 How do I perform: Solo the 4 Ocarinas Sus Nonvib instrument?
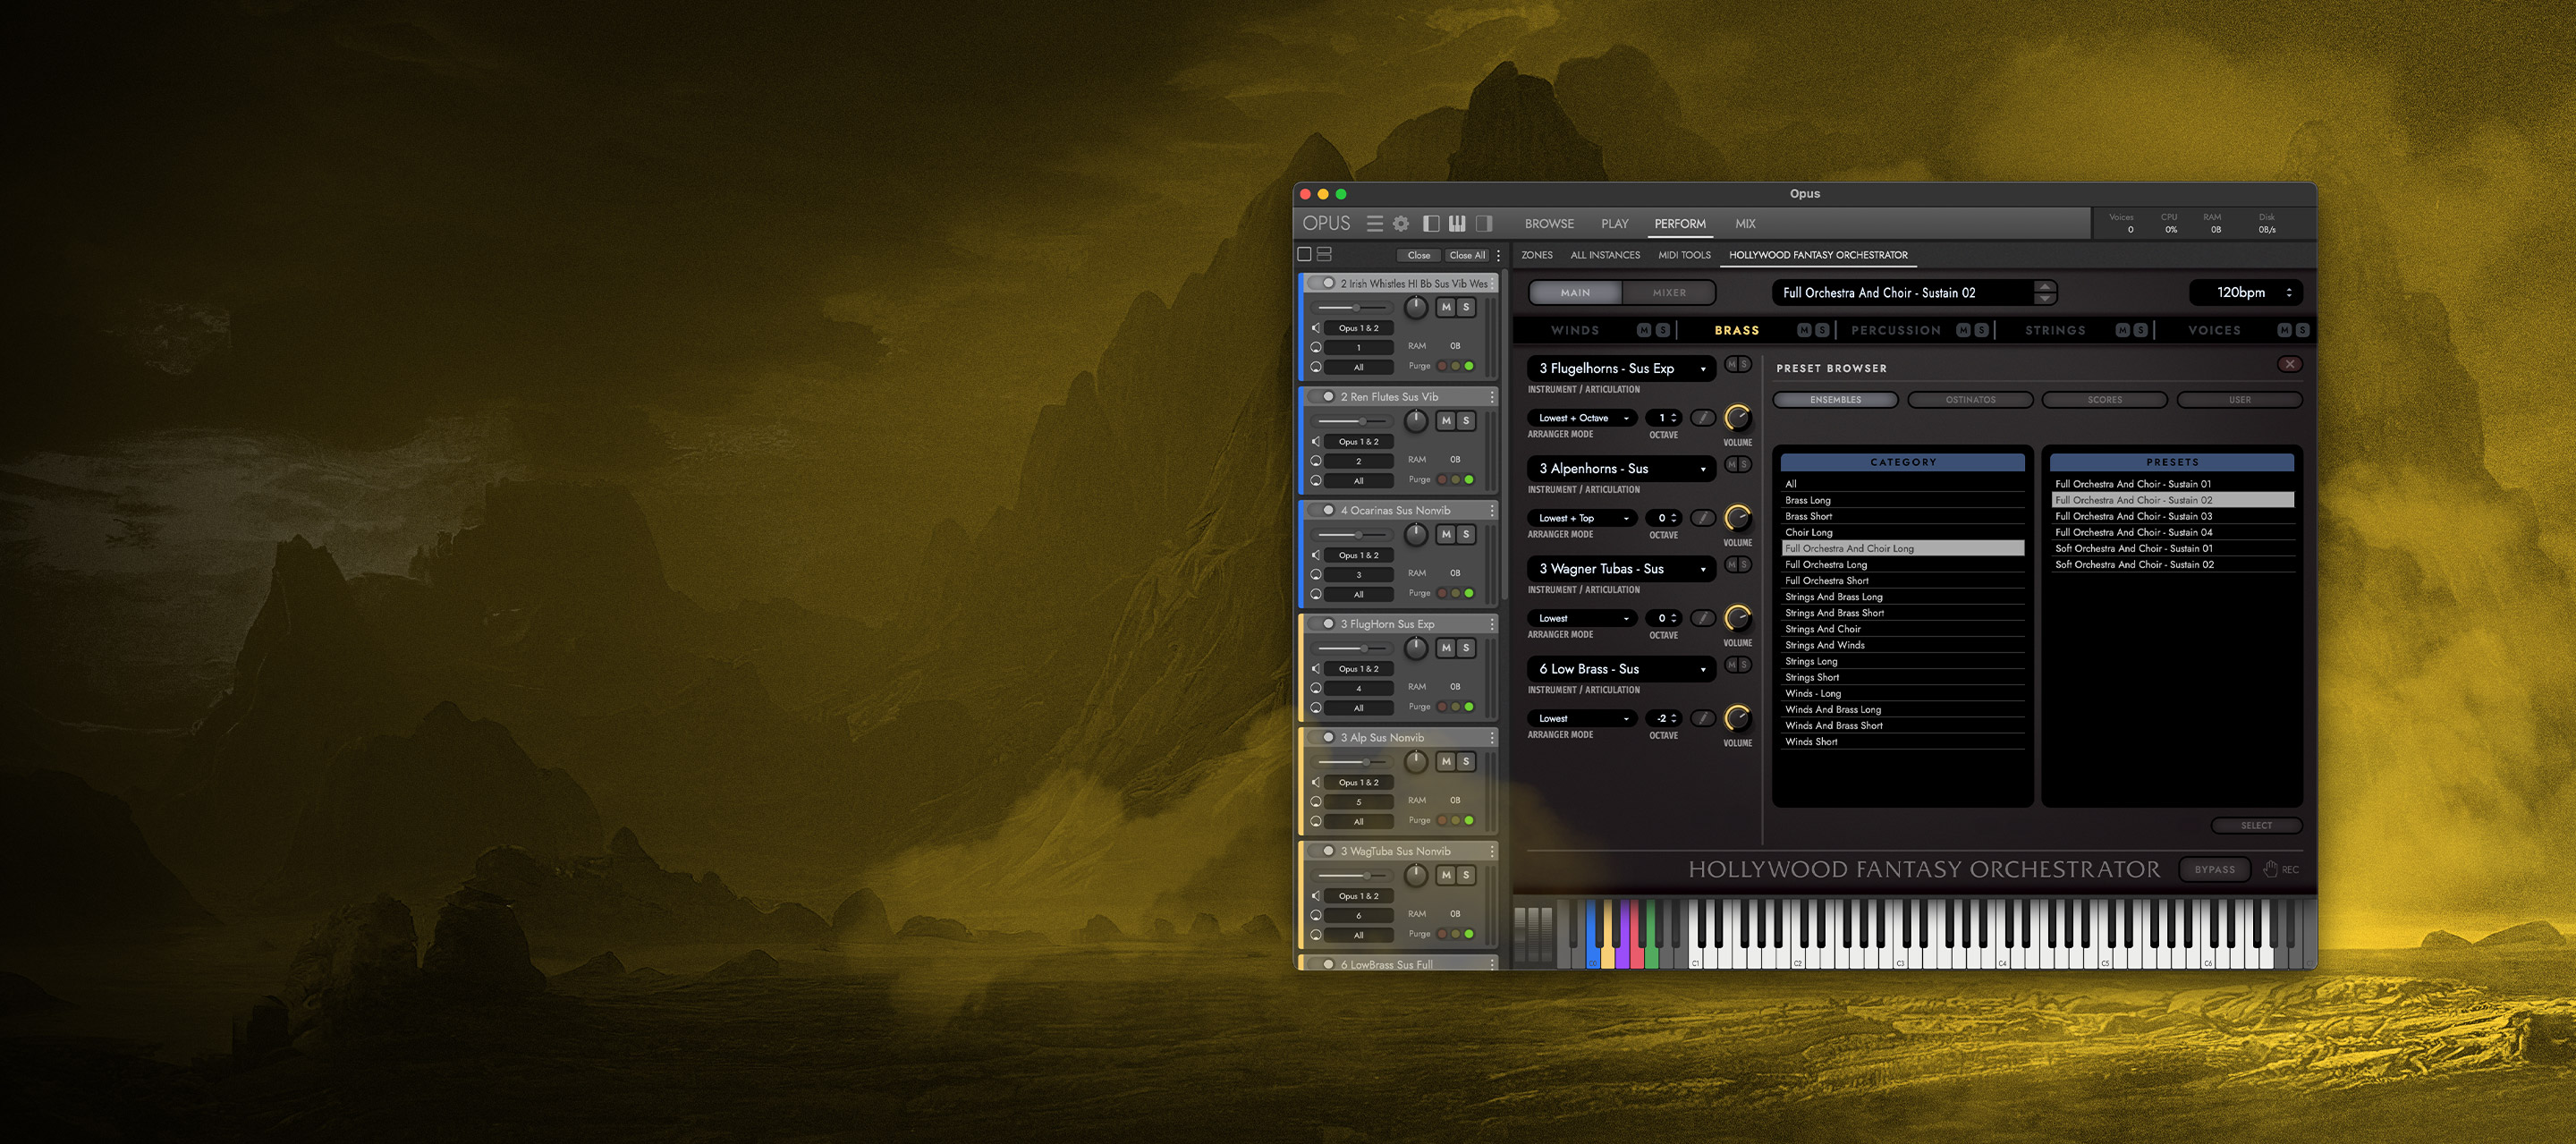(1466, 535)
